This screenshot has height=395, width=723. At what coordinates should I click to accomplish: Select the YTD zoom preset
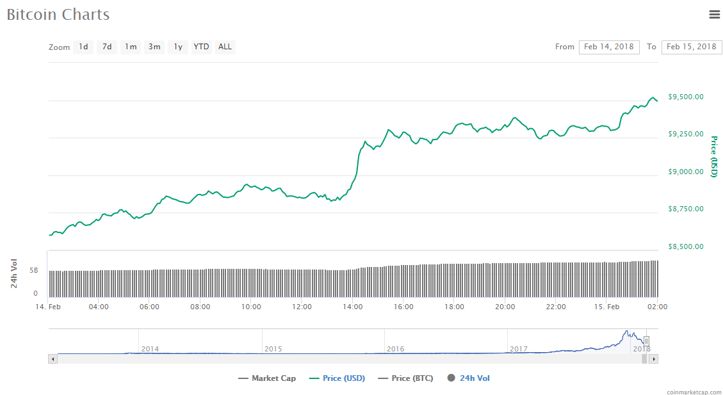(201, 47)
